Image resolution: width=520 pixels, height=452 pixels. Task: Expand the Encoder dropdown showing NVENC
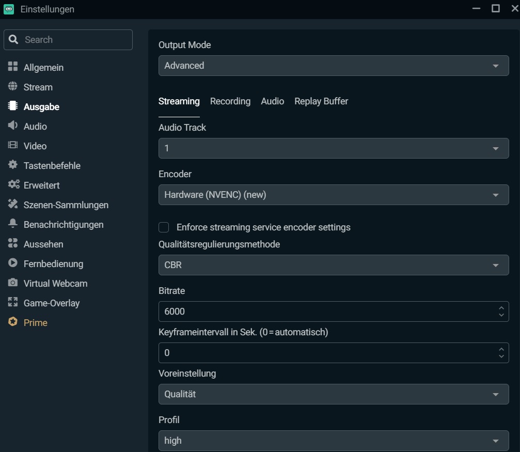[333, 195]
